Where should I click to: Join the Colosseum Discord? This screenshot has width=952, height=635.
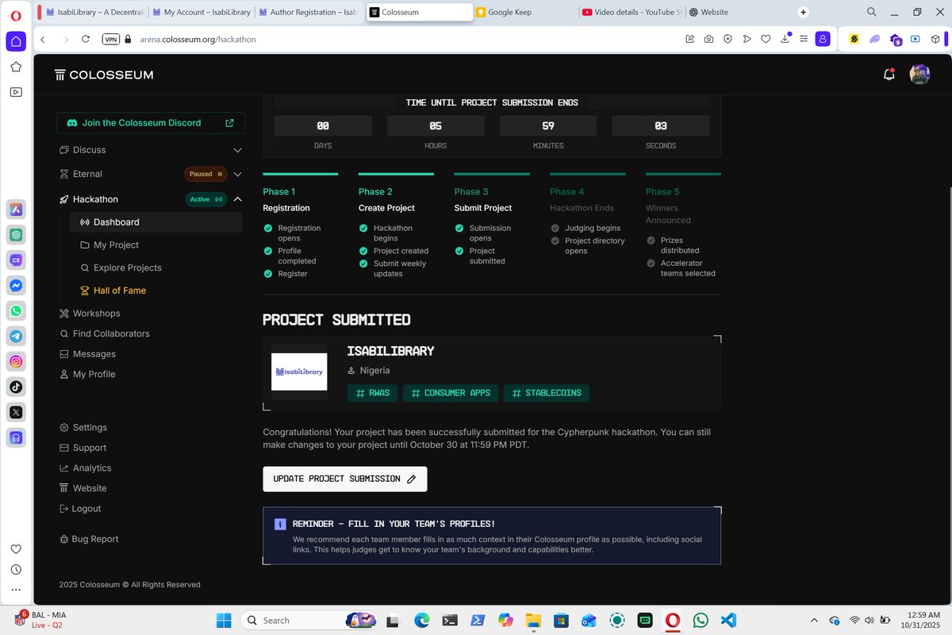[x=151, y=123]
